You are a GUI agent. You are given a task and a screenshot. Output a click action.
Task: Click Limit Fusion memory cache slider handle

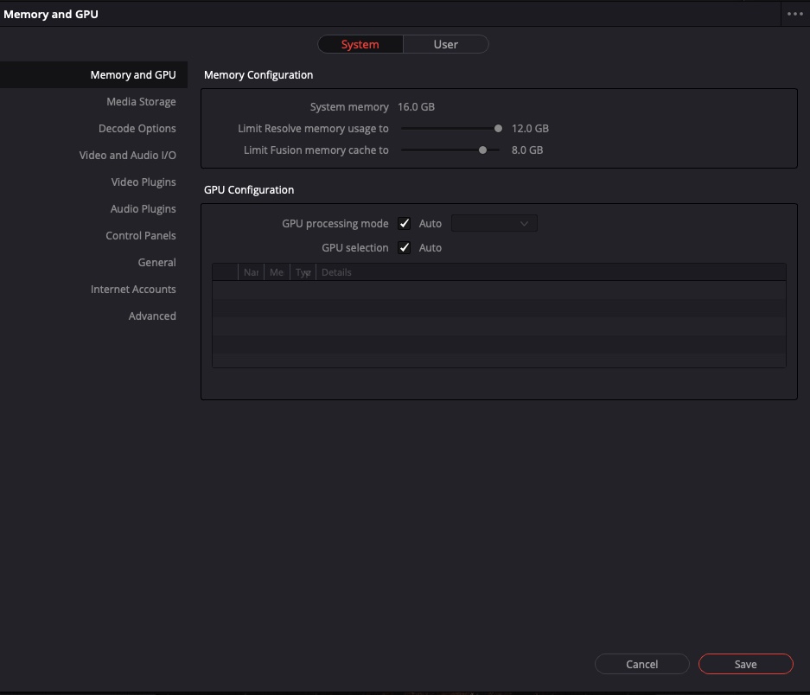(482, 150)
